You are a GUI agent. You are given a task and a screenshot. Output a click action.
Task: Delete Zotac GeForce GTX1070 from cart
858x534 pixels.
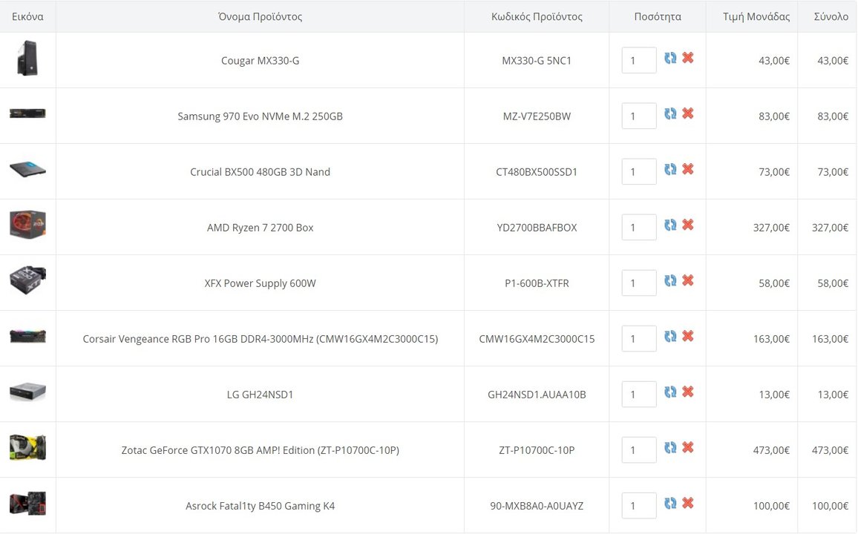pyautogui.click(x=688, y=448)
